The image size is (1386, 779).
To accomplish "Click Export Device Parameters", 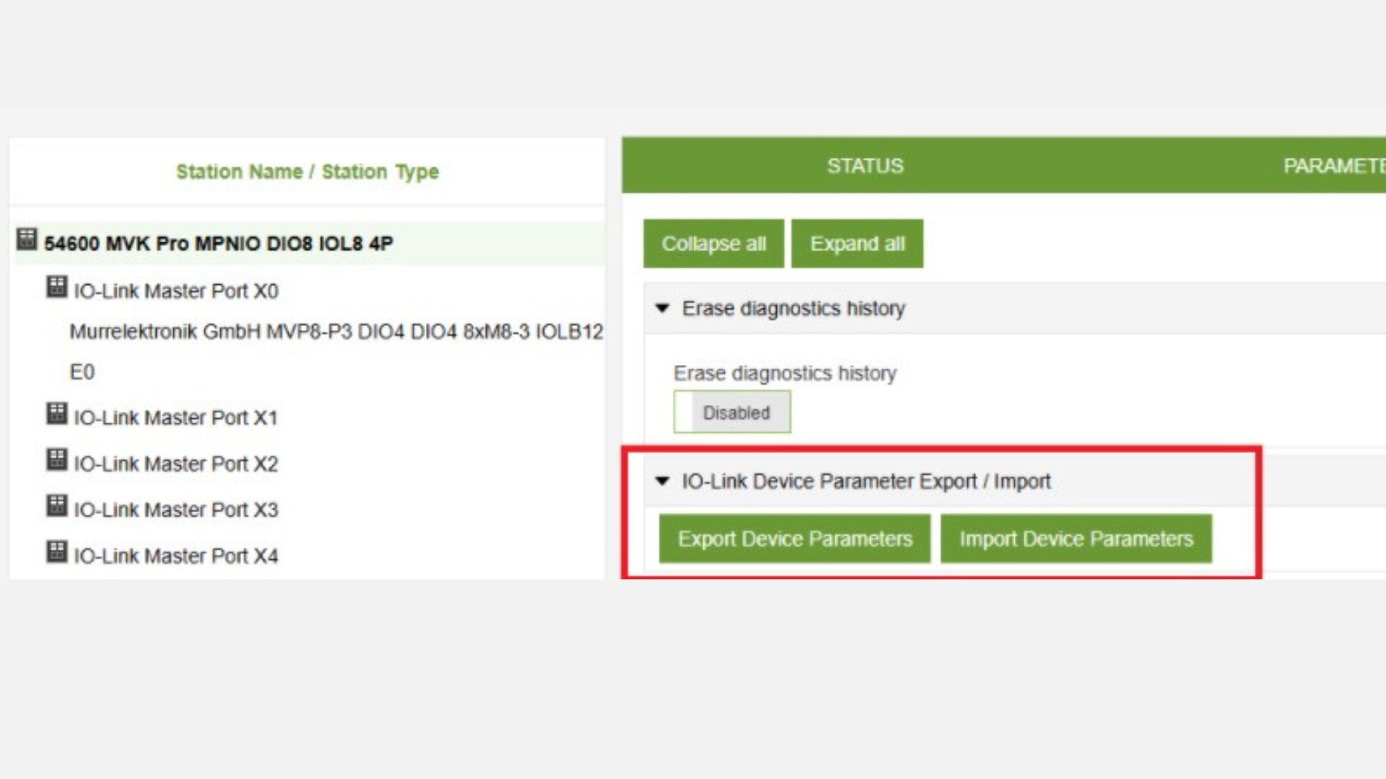I will (794, 539).
